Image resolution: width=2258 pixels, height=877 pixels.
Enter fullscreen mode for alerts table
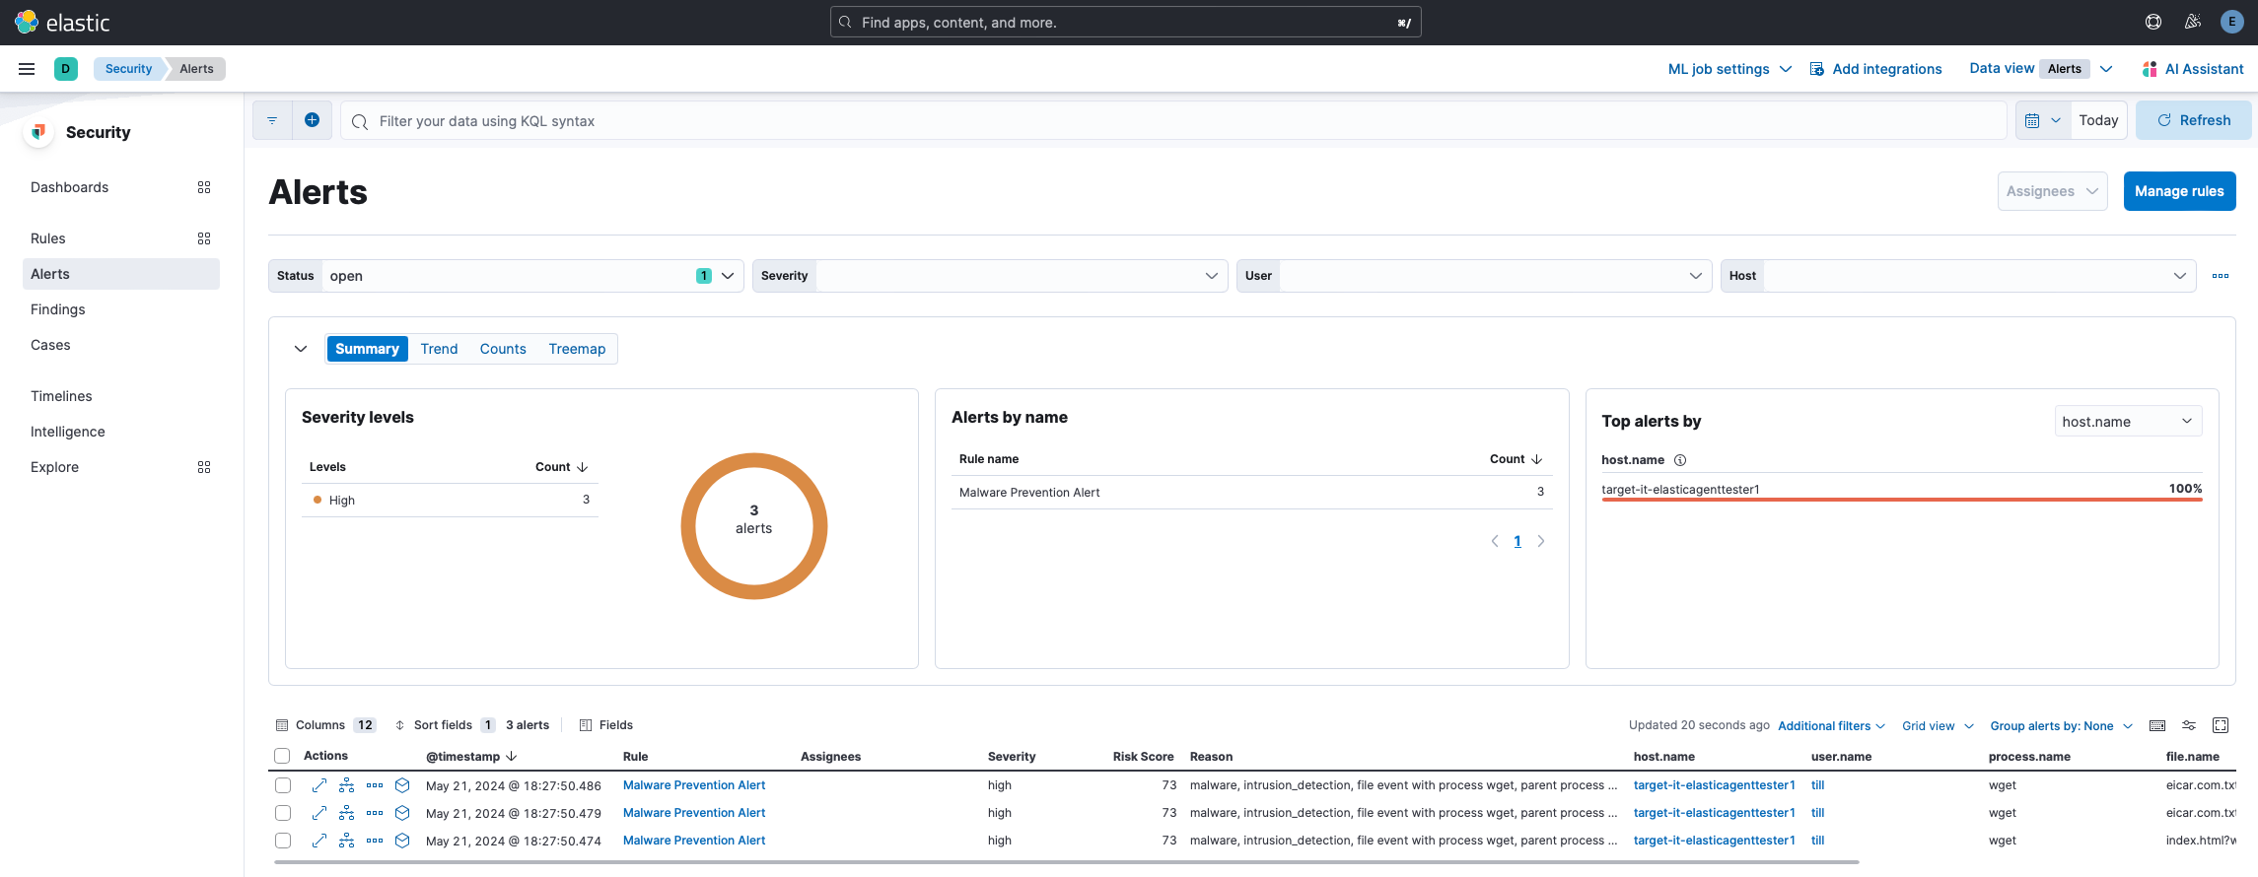click(2221, 725)
